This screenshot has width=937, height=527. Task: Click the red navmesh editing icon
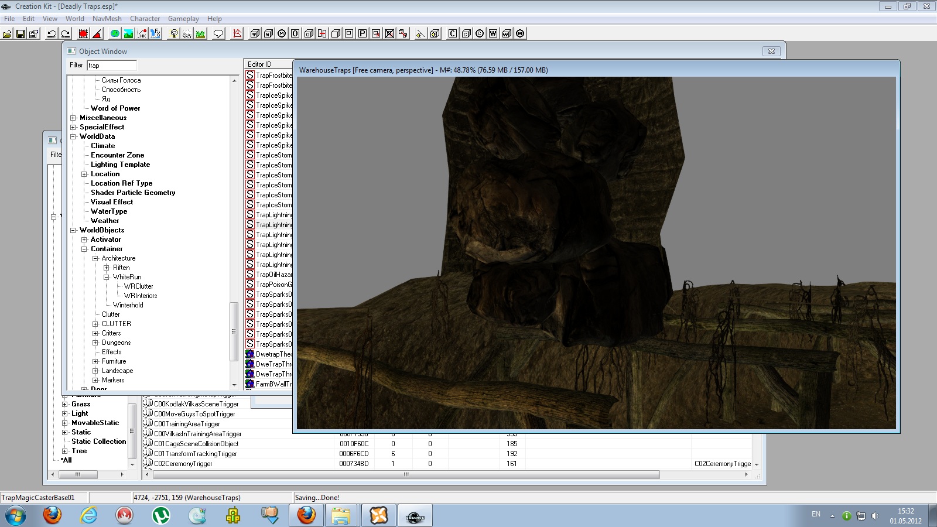pyautogui.click(x=237, y=33)
